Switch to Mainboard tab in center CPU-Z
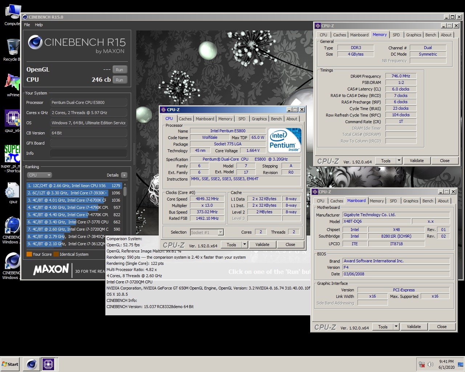Image resolution: width=465 pixels, height=372 pixels. (205, 119)
